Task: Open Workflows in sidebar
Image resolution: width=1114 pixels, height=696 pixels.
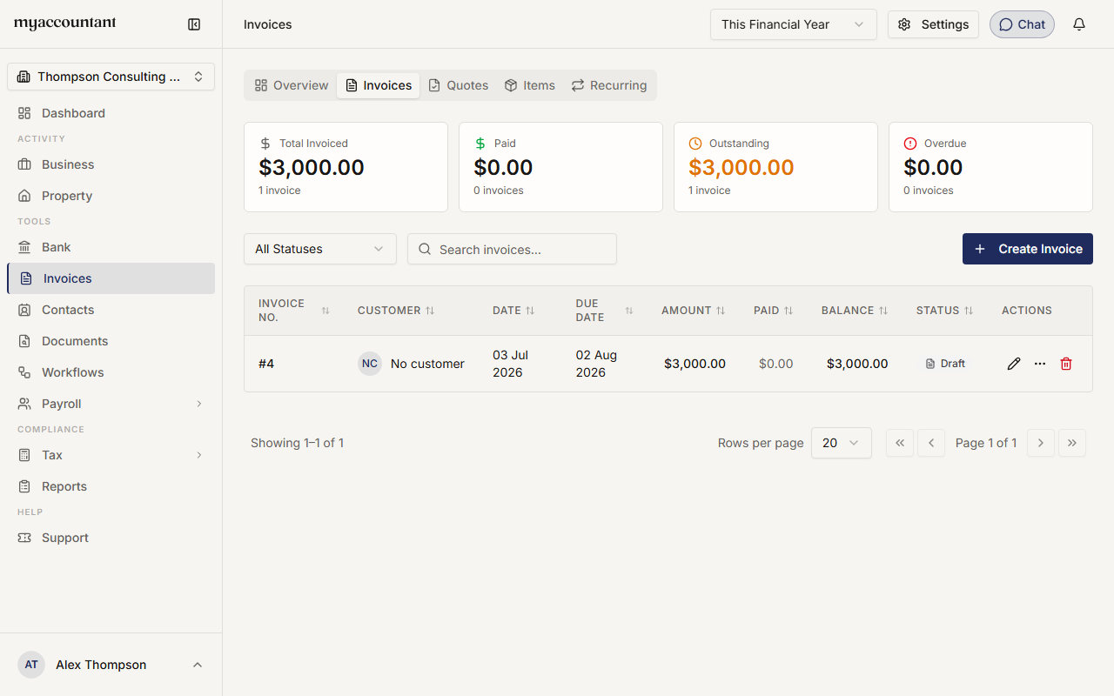Action: (x=111, y=372)
